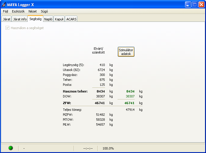
Task: Click the 'Hasznos teher:' bold label
Action: (x=75, y=91)
